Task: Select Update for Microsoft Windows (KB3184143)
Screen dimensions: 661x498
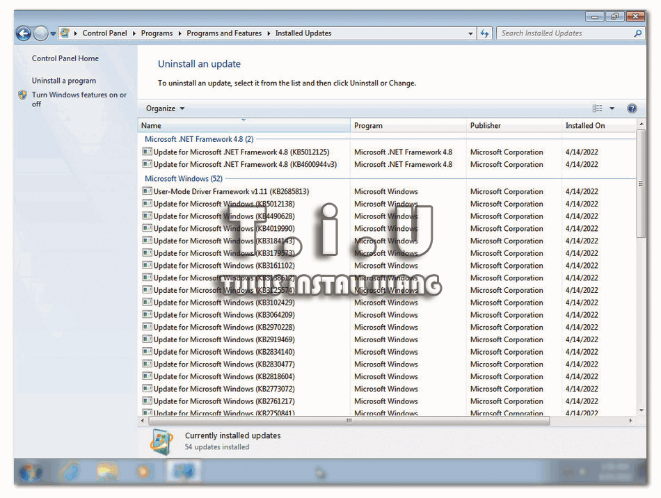Action: [224, 241]
